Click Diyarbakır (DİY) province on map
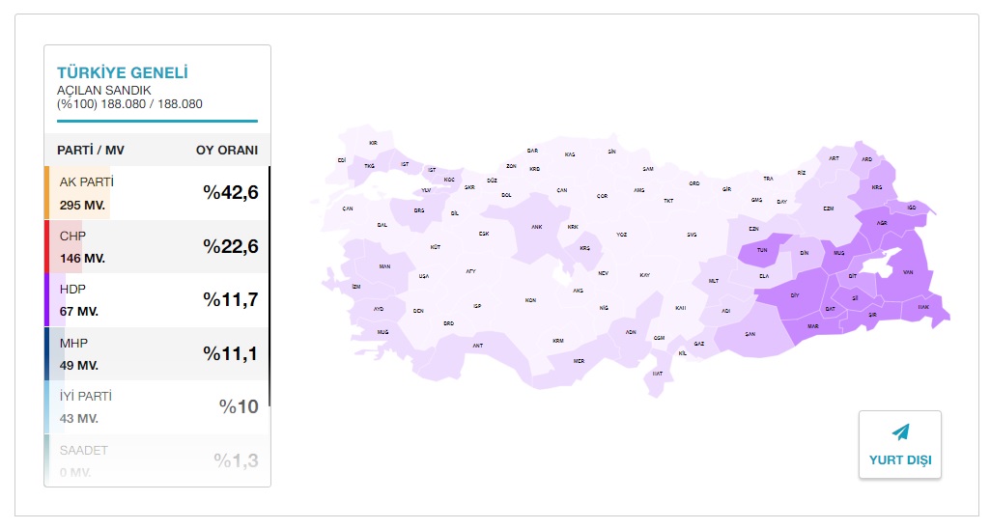Image resolution: width=990 pixels, height=529 pixels. pyautogui.click(x=794, y=295)
